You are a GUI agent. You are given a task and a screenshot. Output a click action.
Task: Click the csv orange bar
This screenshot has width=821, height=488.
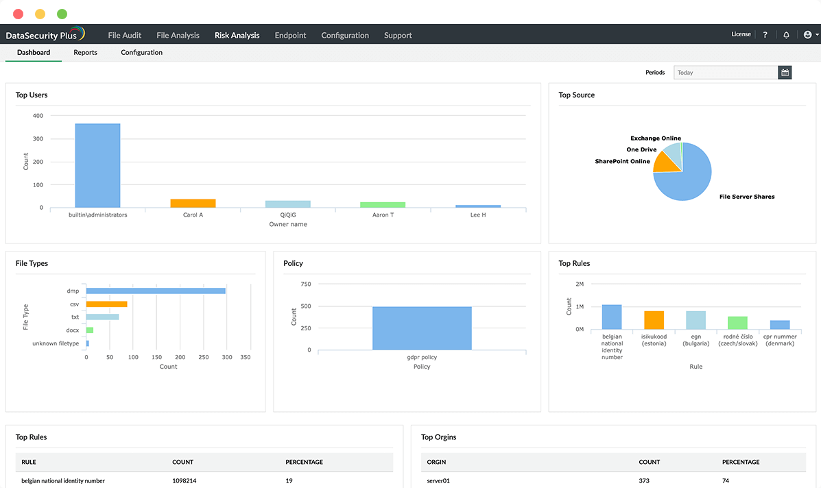pyautogui.click(x=107, y=304)
